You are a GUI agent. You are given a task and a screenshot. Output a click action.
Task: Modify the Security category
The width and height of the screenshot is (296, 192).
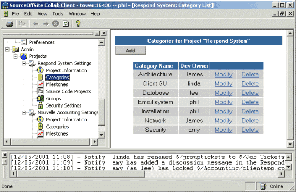tap(224, 130)
